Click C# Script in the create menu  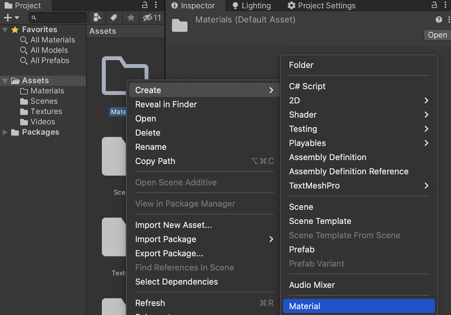[x=307, y=86]
